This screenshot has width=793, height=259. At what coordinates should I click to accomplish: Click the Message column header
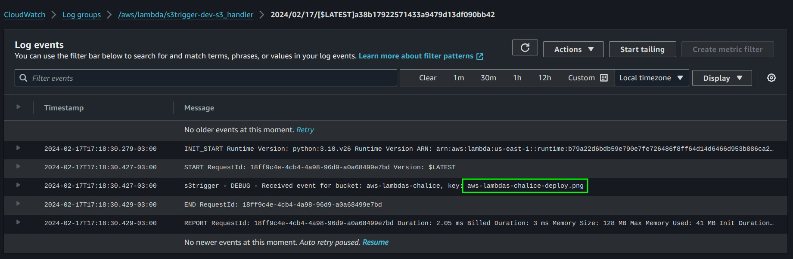pyautogui.click(x=199, y=108)
